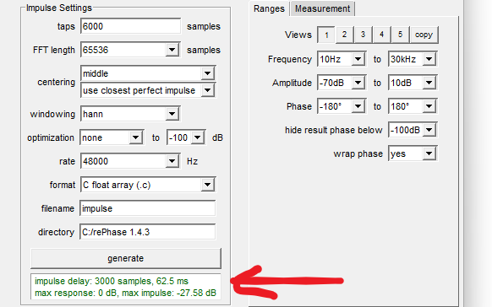Switch to the Measurement tab
492x307 pixels.
[323, 8]
